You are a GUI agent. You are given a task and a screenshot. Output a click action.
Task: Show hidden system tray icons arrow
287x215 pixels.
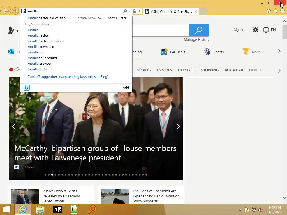[240, 210]
